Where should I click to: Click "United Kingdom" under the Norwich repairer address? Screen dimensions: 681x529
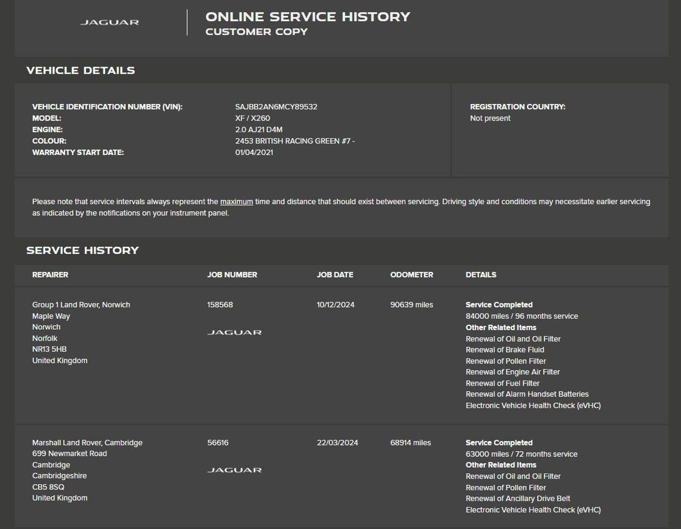click(60, 361)
